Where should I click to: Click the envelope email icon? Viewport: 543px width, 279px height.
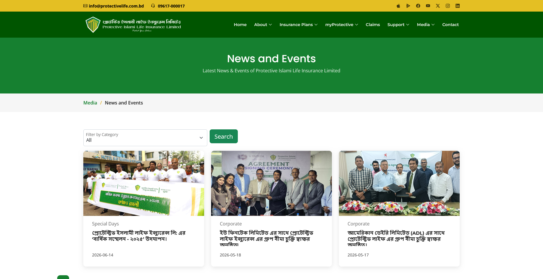coord(85,6)
